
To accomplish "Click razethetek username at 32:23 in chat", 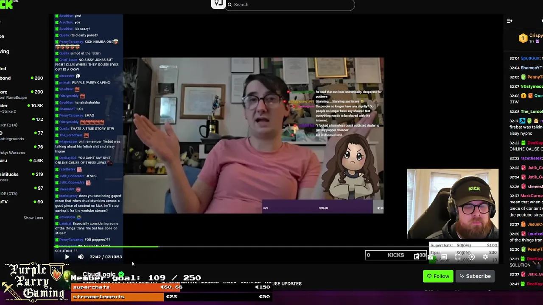I will (x=532, y=158).
